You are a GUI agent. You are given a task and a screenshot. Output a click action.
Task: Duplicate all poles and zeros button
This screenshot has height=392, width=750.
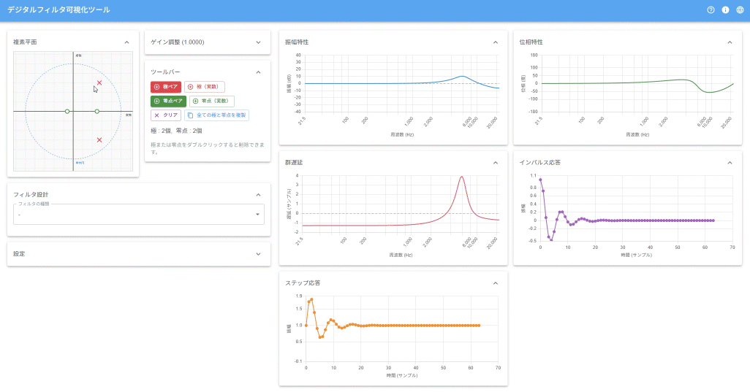click(217, 115)
